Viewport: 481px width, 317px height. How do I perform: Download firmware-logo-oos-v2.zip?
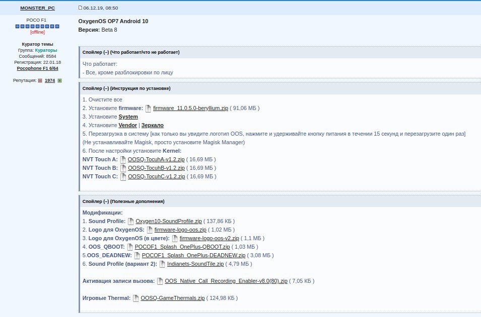point(209,239)
